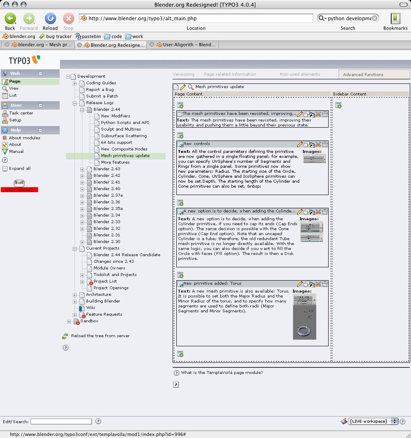411x438 pixels.
Task: Toggle the Expand all checkbox
Action: 5,169
